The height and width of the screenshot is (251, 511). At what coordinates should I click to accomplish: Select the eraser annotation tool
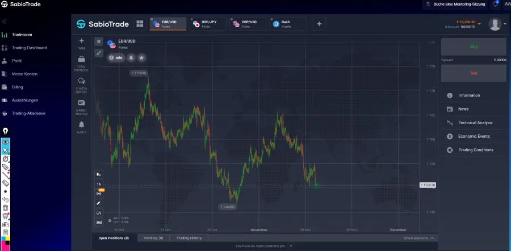point(6,183)
